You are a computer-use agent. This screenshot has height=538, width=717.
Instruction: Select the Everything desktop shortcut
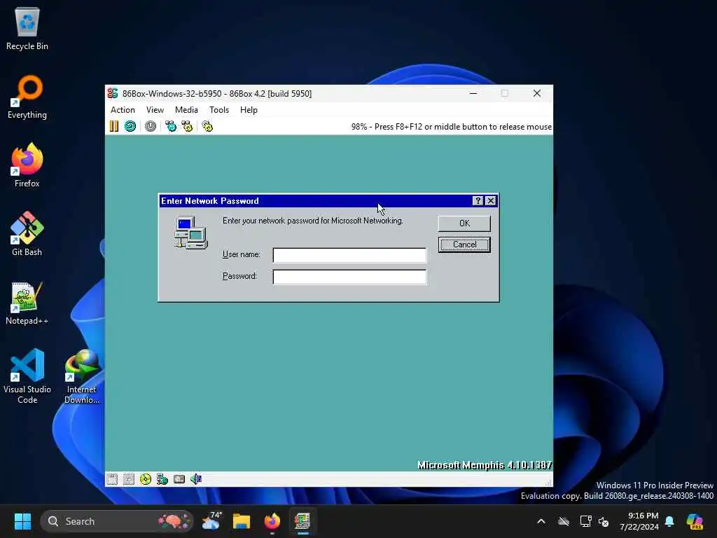pos(27,97)
